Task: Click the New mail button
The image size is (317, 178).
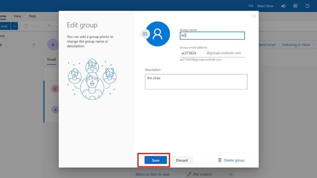Action: pyautogui.click(x=5, y=26)
